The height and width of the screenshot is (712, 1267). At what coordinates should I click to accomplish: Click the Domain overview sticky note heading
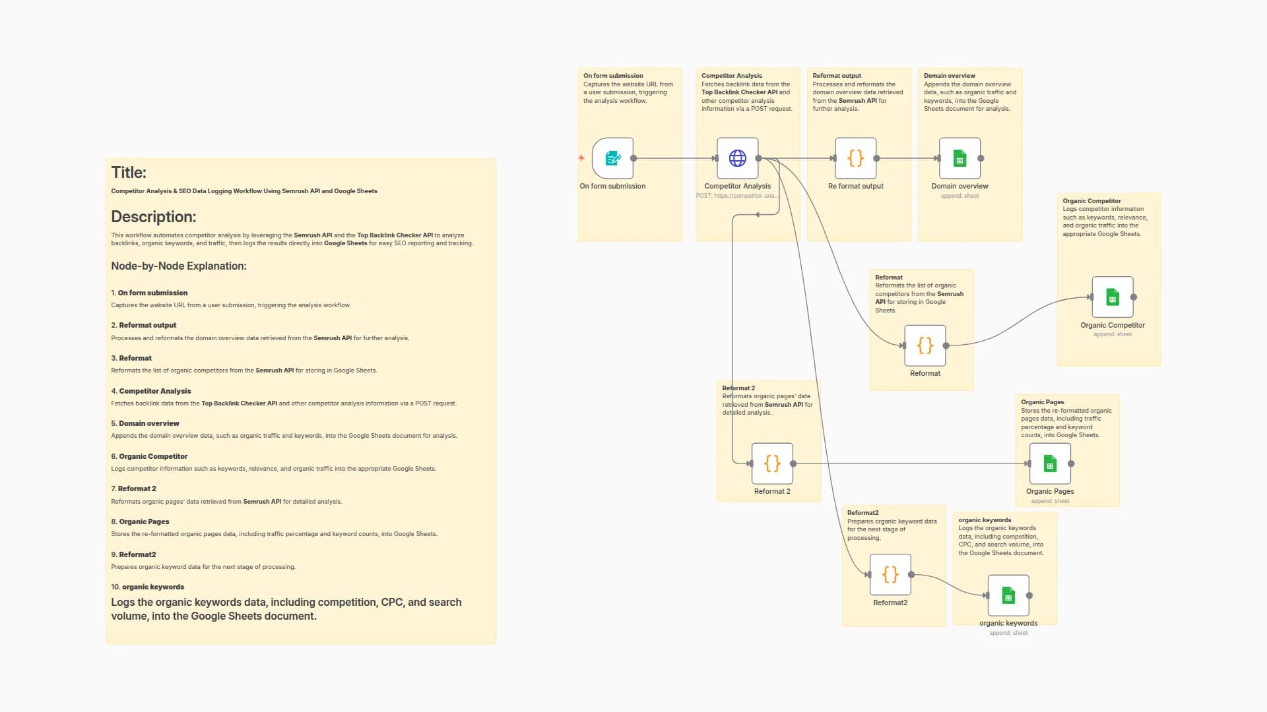[x=949, y=76]
